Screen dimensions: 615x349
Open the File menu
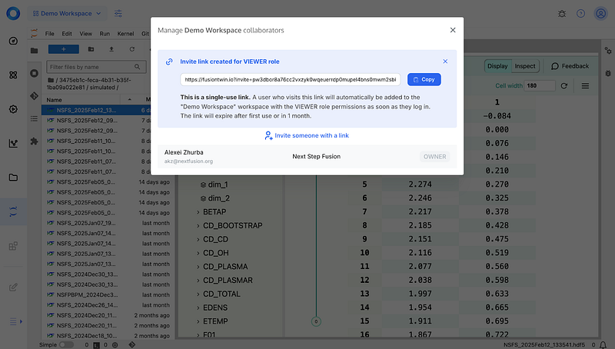[49, 34]
